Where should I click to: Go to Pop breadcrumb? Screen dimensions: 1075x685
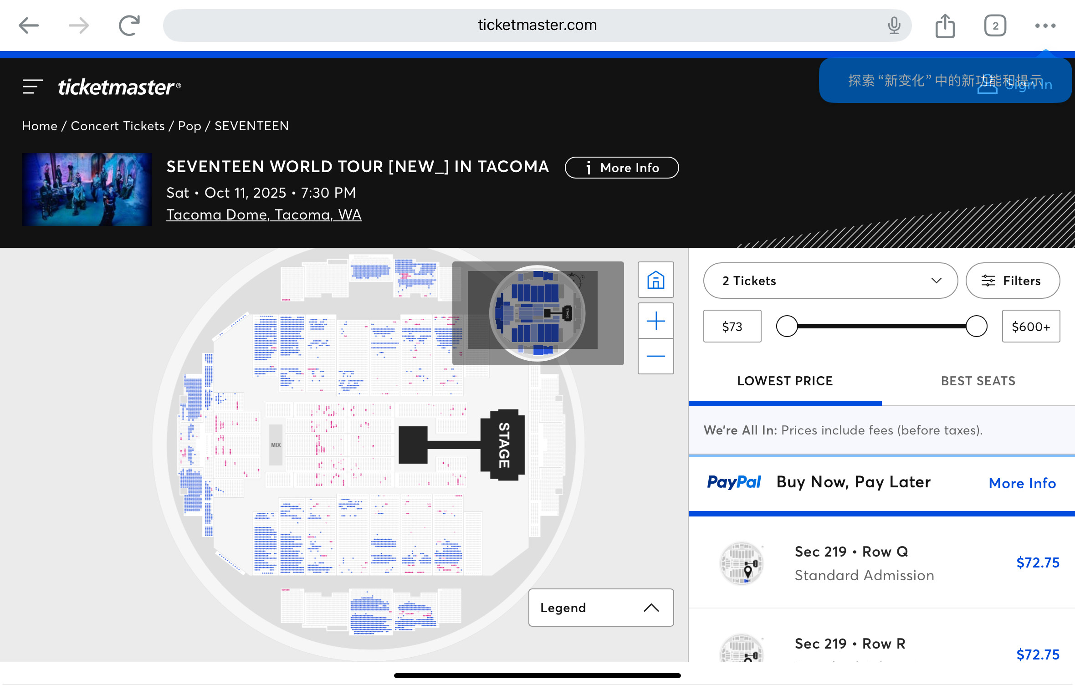pyautogui.click(x=189, y=126)
